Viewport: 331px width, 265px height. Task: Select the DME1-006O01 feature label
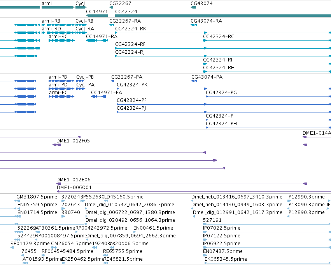coord(74,188)
